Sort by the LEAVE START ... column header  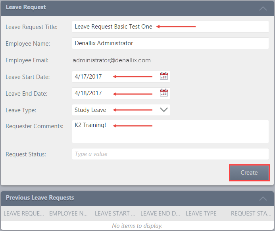(115, 214)
